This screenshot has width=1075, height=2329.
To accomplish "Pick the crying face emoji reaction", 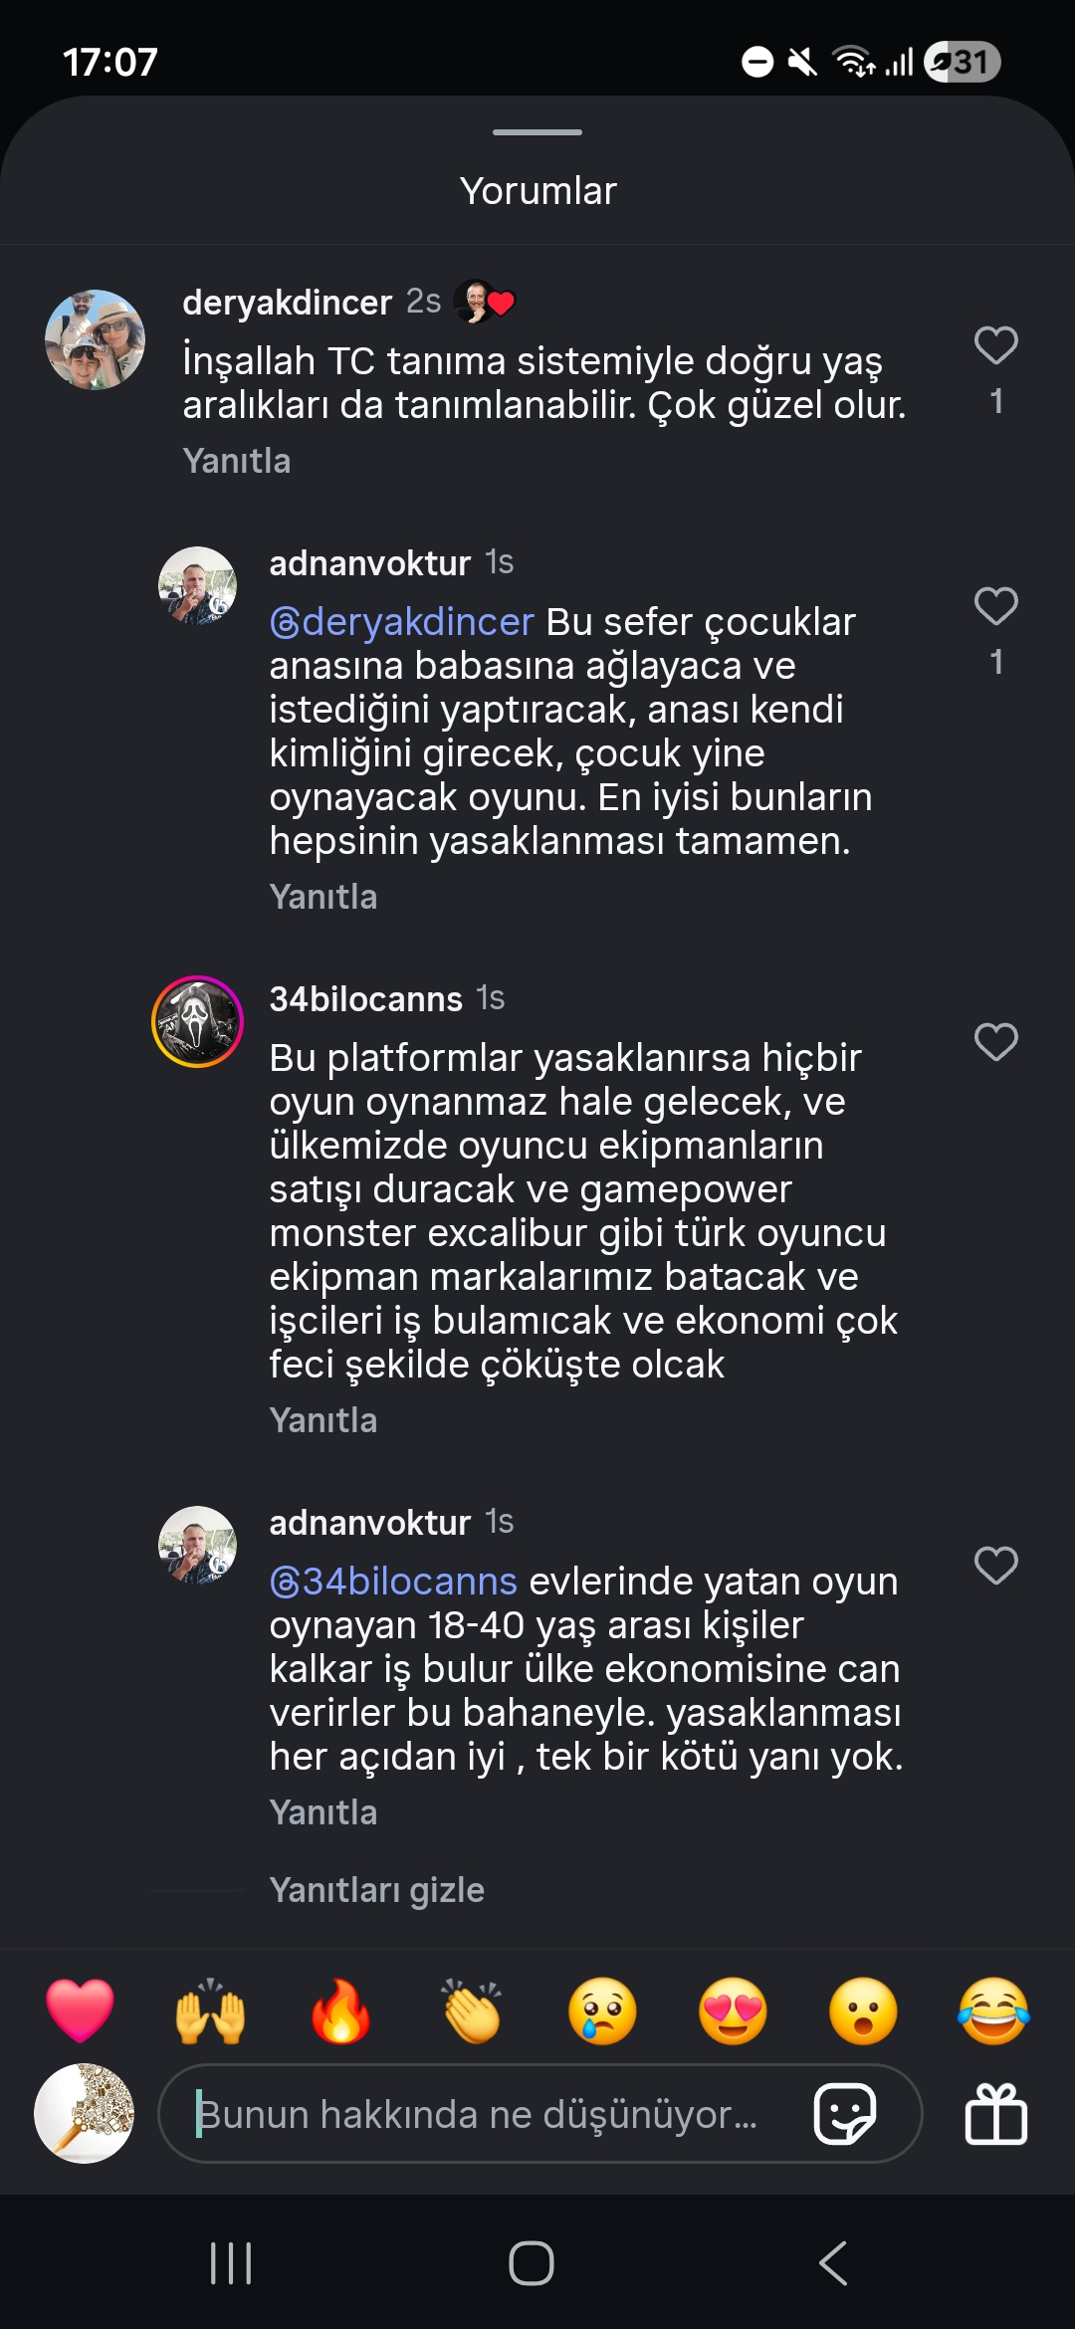I will (x=602, y=2011).
